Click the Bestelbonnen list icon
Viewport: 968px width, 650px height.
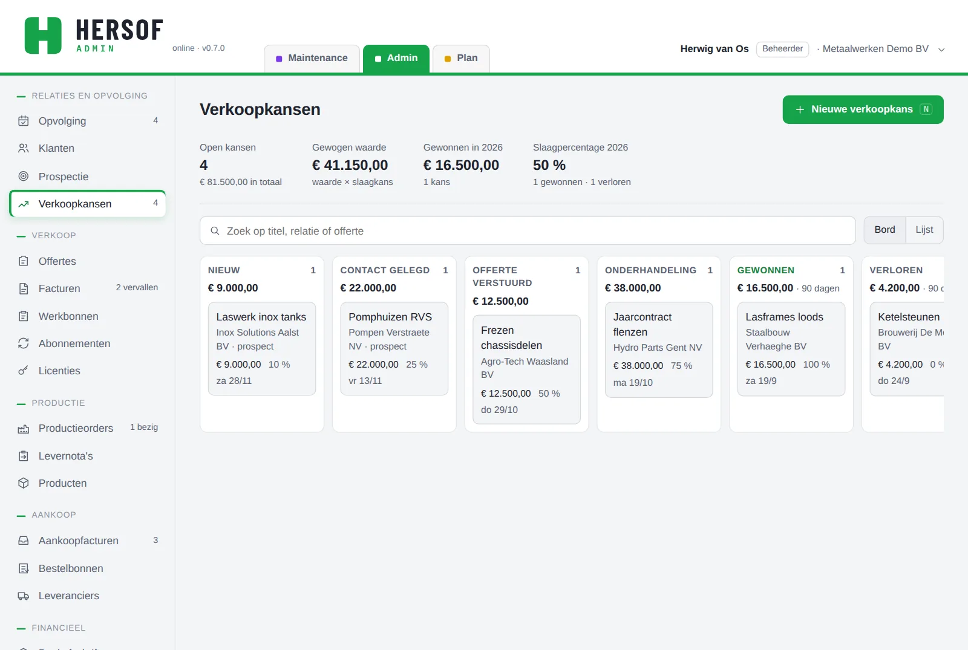pyautogui.click(x=24, y=568)
